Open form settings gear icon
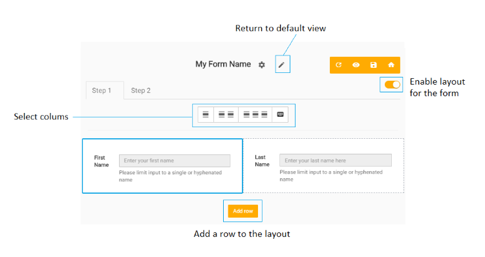485x257 pixels. [262, 65]
